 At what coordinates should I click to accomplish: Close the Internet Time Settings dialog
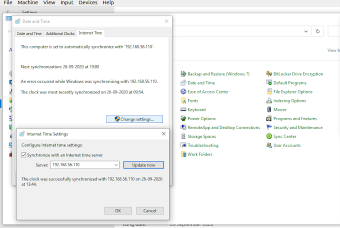[x=163, y=134]
